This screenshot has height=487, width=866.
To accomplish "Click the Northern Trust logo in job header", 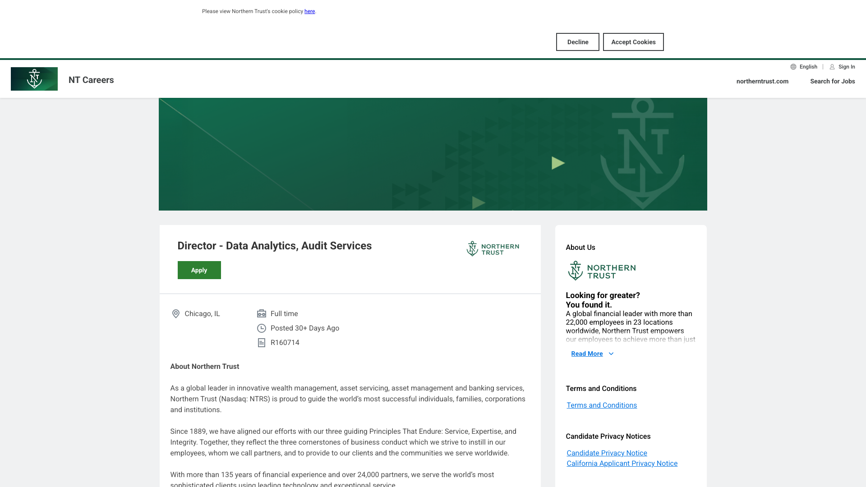I will point(493,248).
